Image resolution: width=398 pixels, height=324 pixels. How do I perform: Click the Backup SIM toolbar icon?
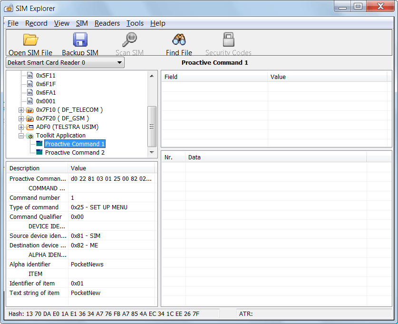coord(79,40)
